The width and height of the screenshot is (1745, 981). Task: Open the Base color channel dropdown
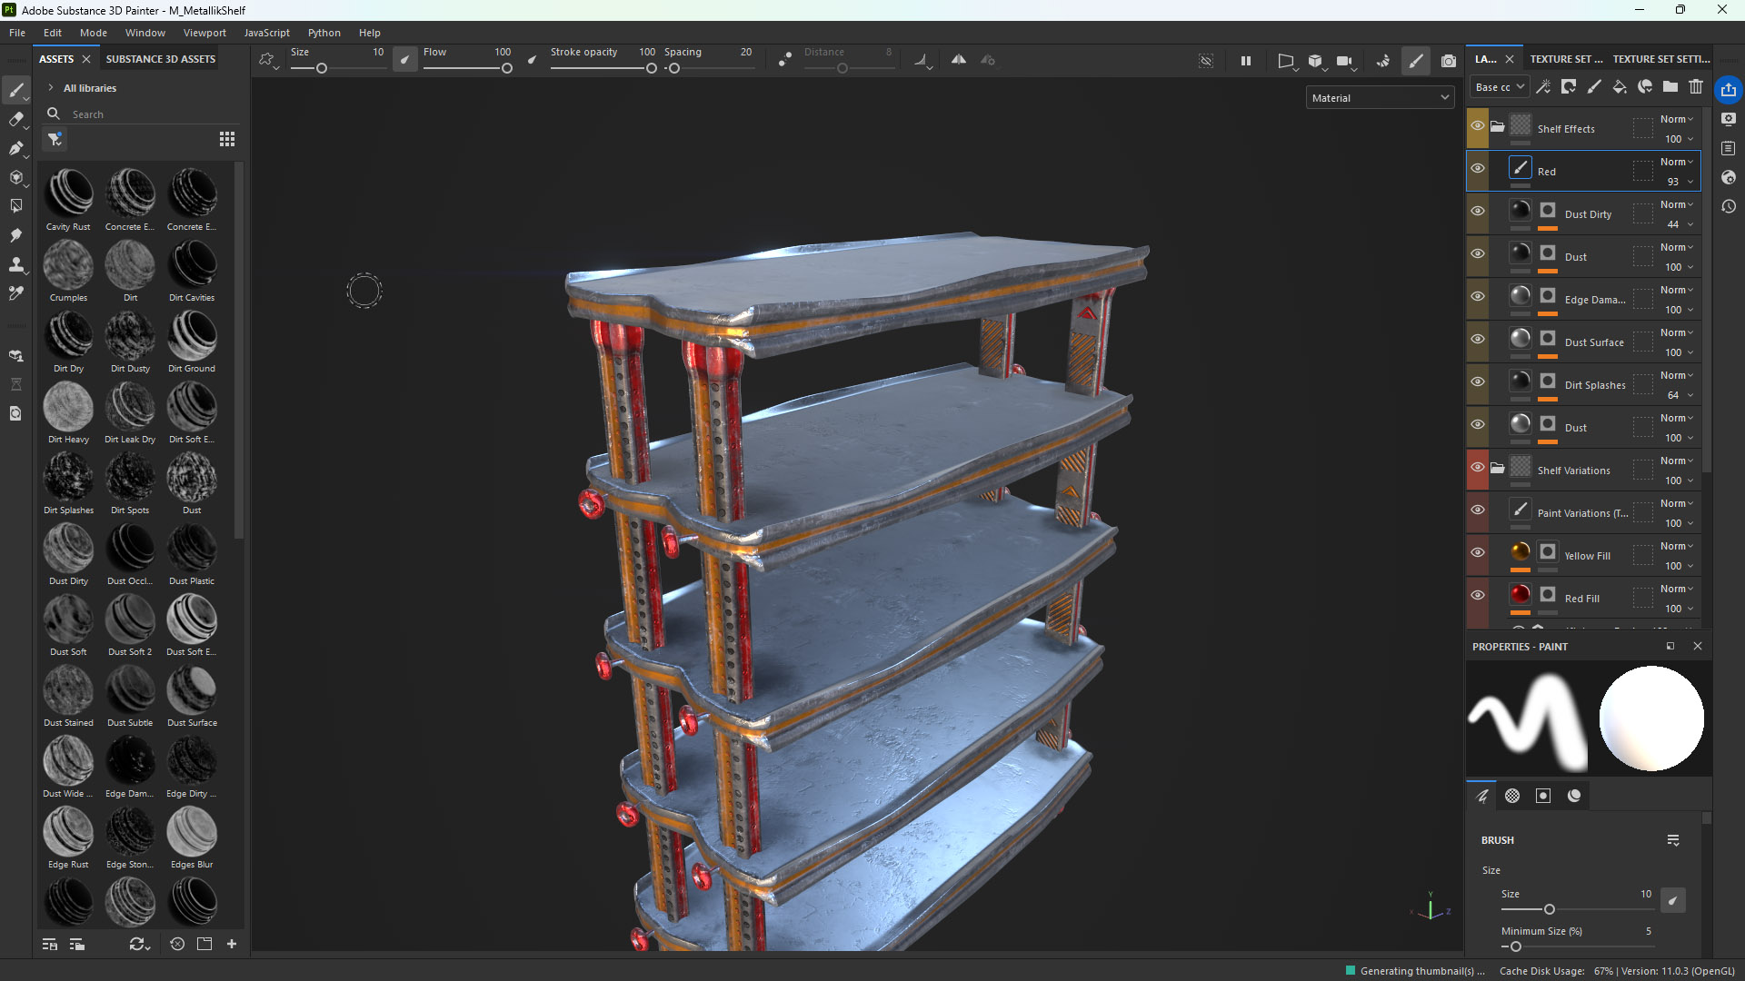1498,86
